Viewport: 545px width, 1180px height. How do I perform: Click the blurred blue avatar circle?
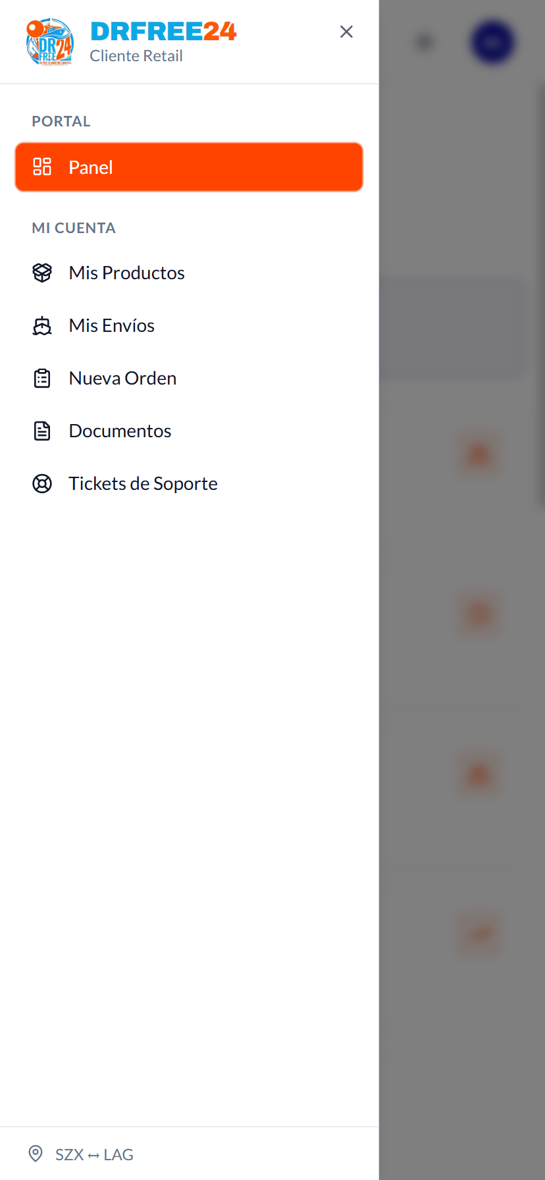click(x=493, y=42)
